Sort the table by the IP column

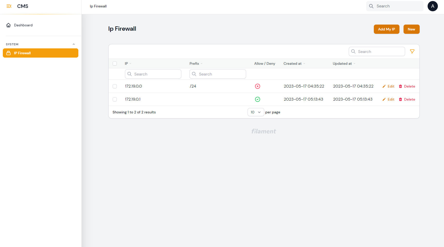pyautogui.click(x=128, y=63)
